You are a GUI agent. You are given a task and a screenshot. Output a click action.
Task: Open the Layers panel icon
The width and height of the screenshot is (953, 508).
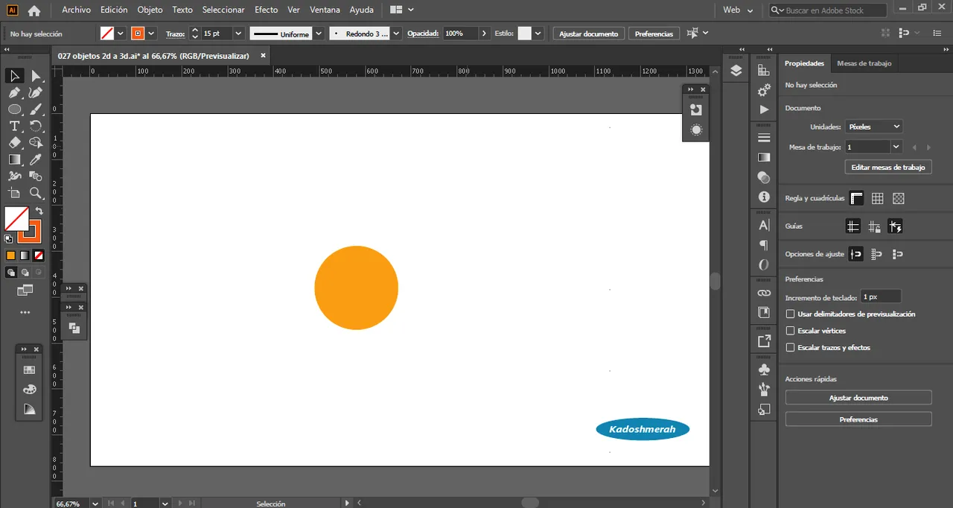736,71
